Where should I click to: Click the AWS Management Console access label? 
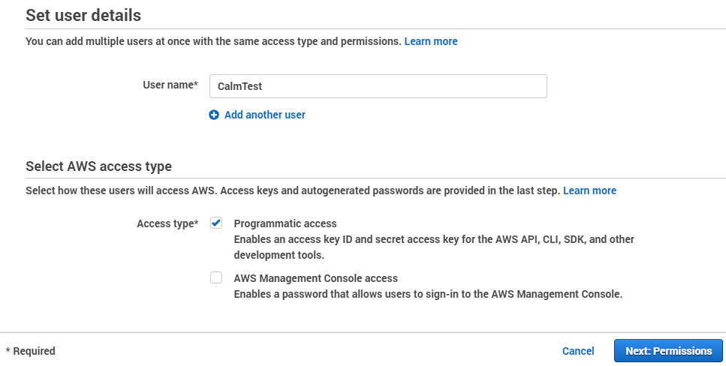(316, 278)
